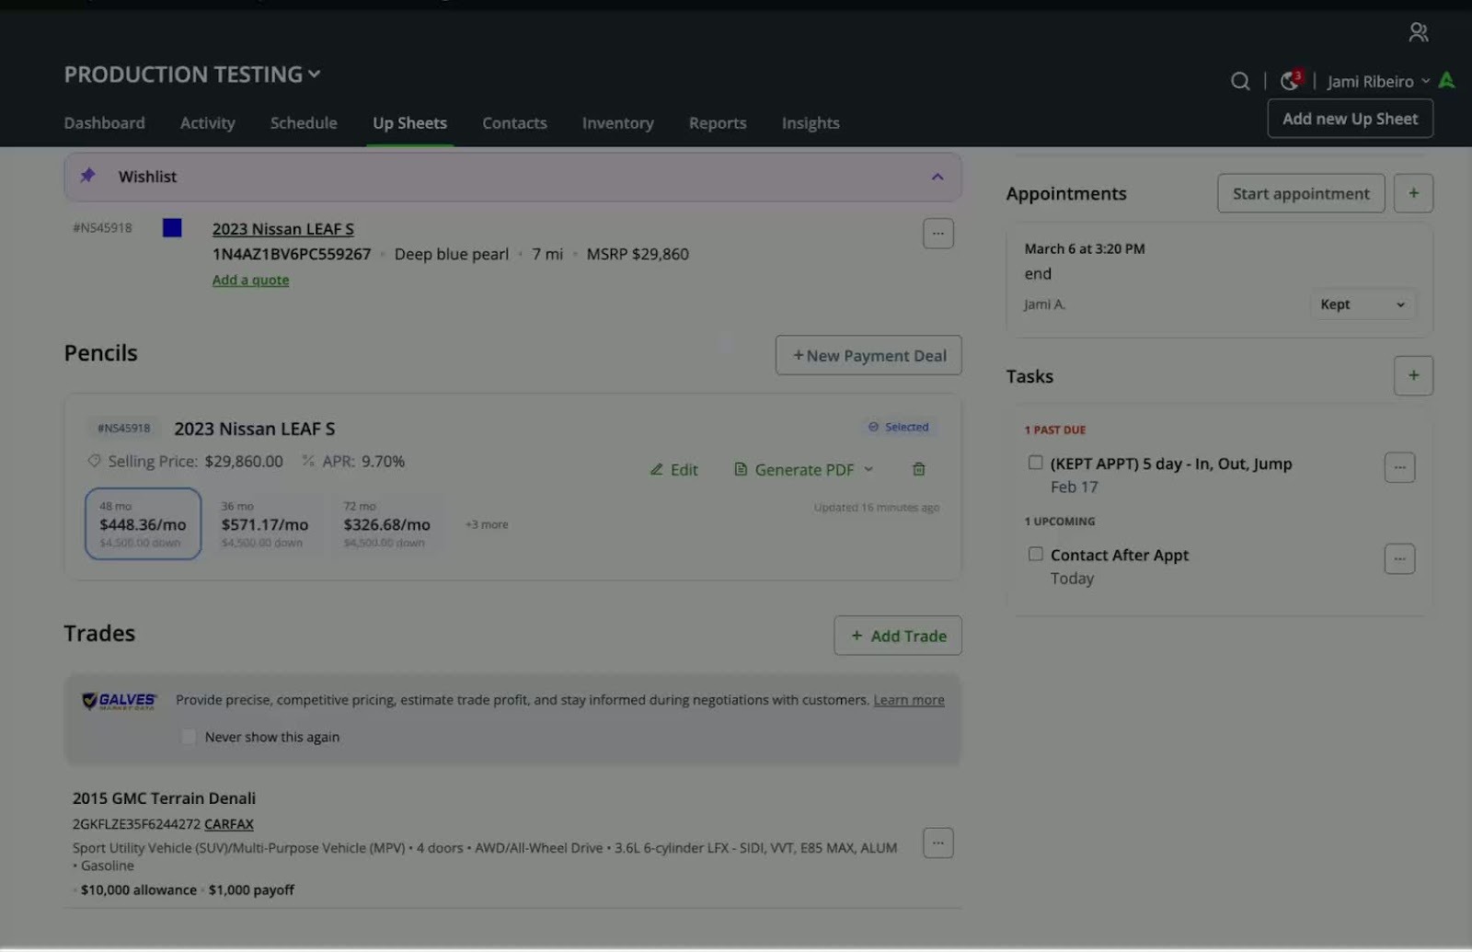
Task: Click the deep blue color swatch
Action: [172, 228]
